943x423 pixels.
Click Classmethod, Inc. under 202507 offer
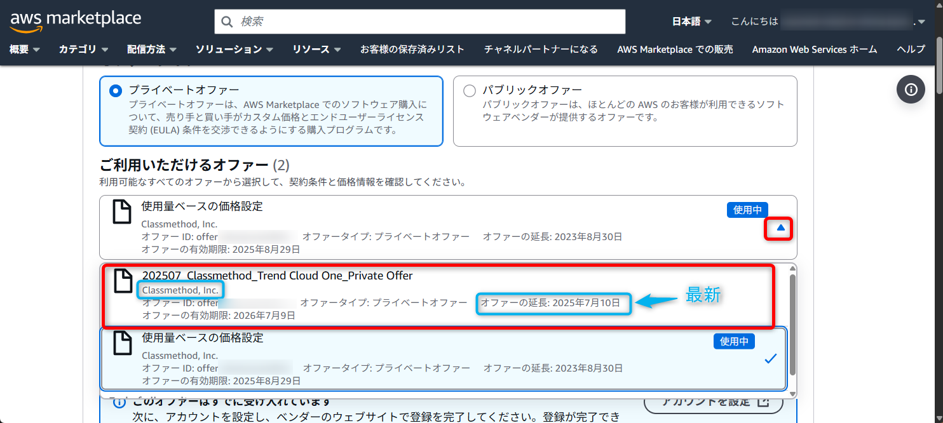point(180,290)
